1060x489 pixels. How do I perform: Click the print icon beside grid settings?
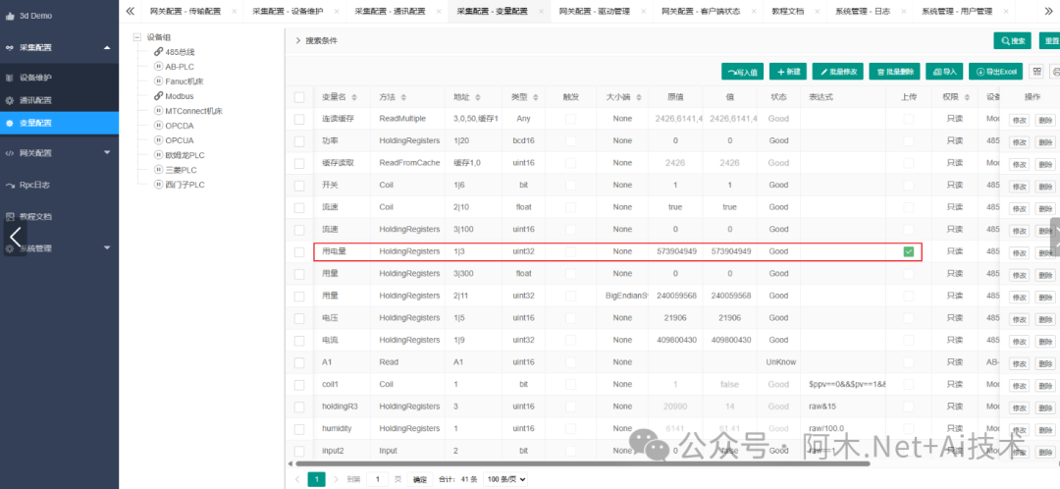click(1055, 71)
